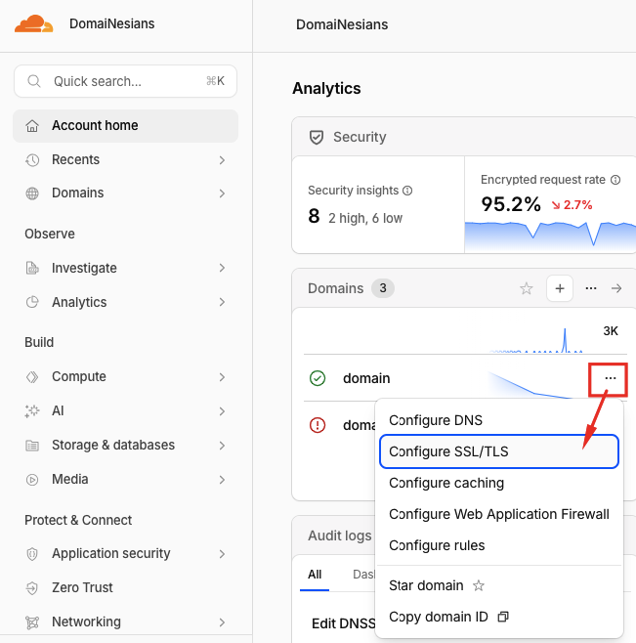Click the 2.7% decrease indicator
The width and height of the screenshot is (636, 643).
[x=572, y=204]
